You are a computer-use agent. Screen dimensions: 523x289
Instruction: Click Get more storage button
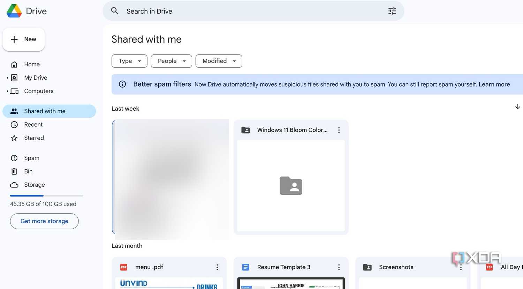click(x=44, y=221)
